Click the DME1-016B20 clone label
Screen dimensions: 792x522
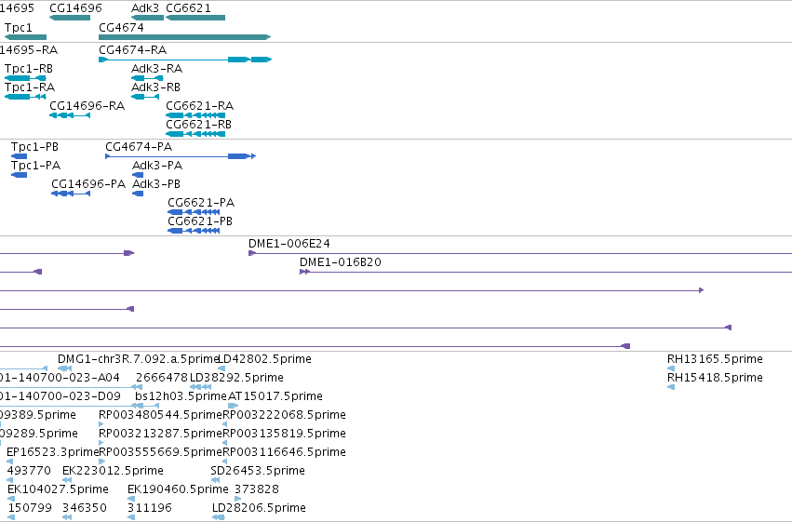(x=341, y=262)
